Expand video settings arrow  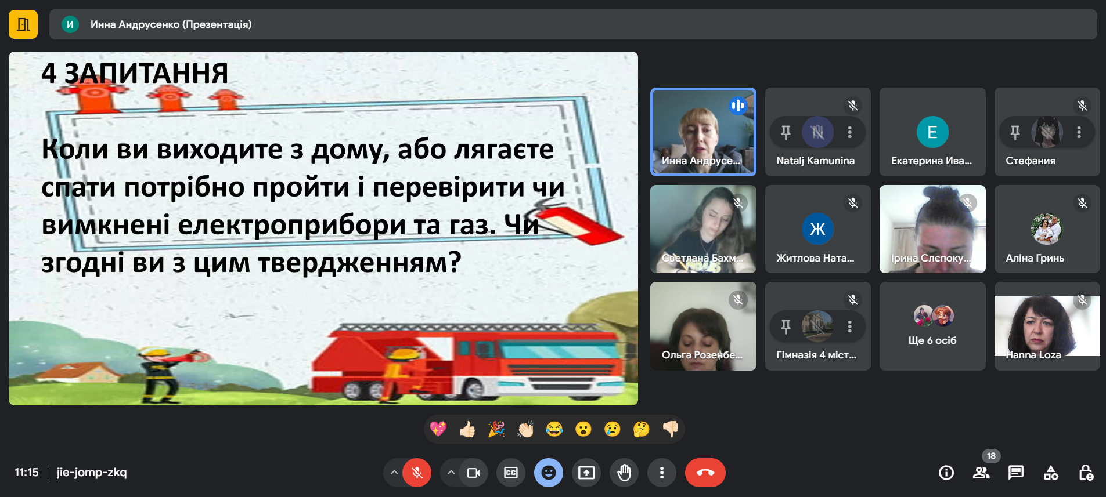[x=451, y=473]
